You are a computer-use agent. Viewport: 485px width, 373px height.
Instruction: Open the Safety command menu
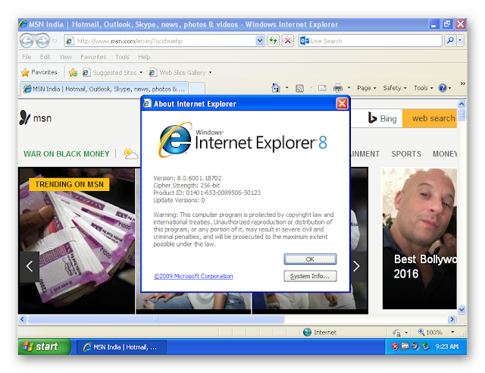tap(395, 88)
